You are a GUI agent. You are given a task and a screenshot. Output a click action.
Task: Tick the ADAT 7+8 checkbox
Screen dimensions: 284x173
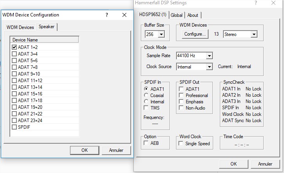click(x=14, y=67)
